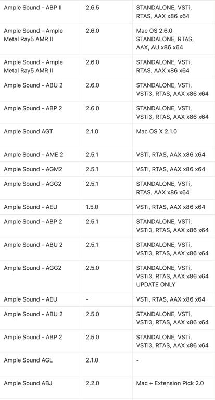Image resolution: width=215 pixels, height=400 pixels.
Task: Select the dash version cell for AEU
Action: pos(107,299)
